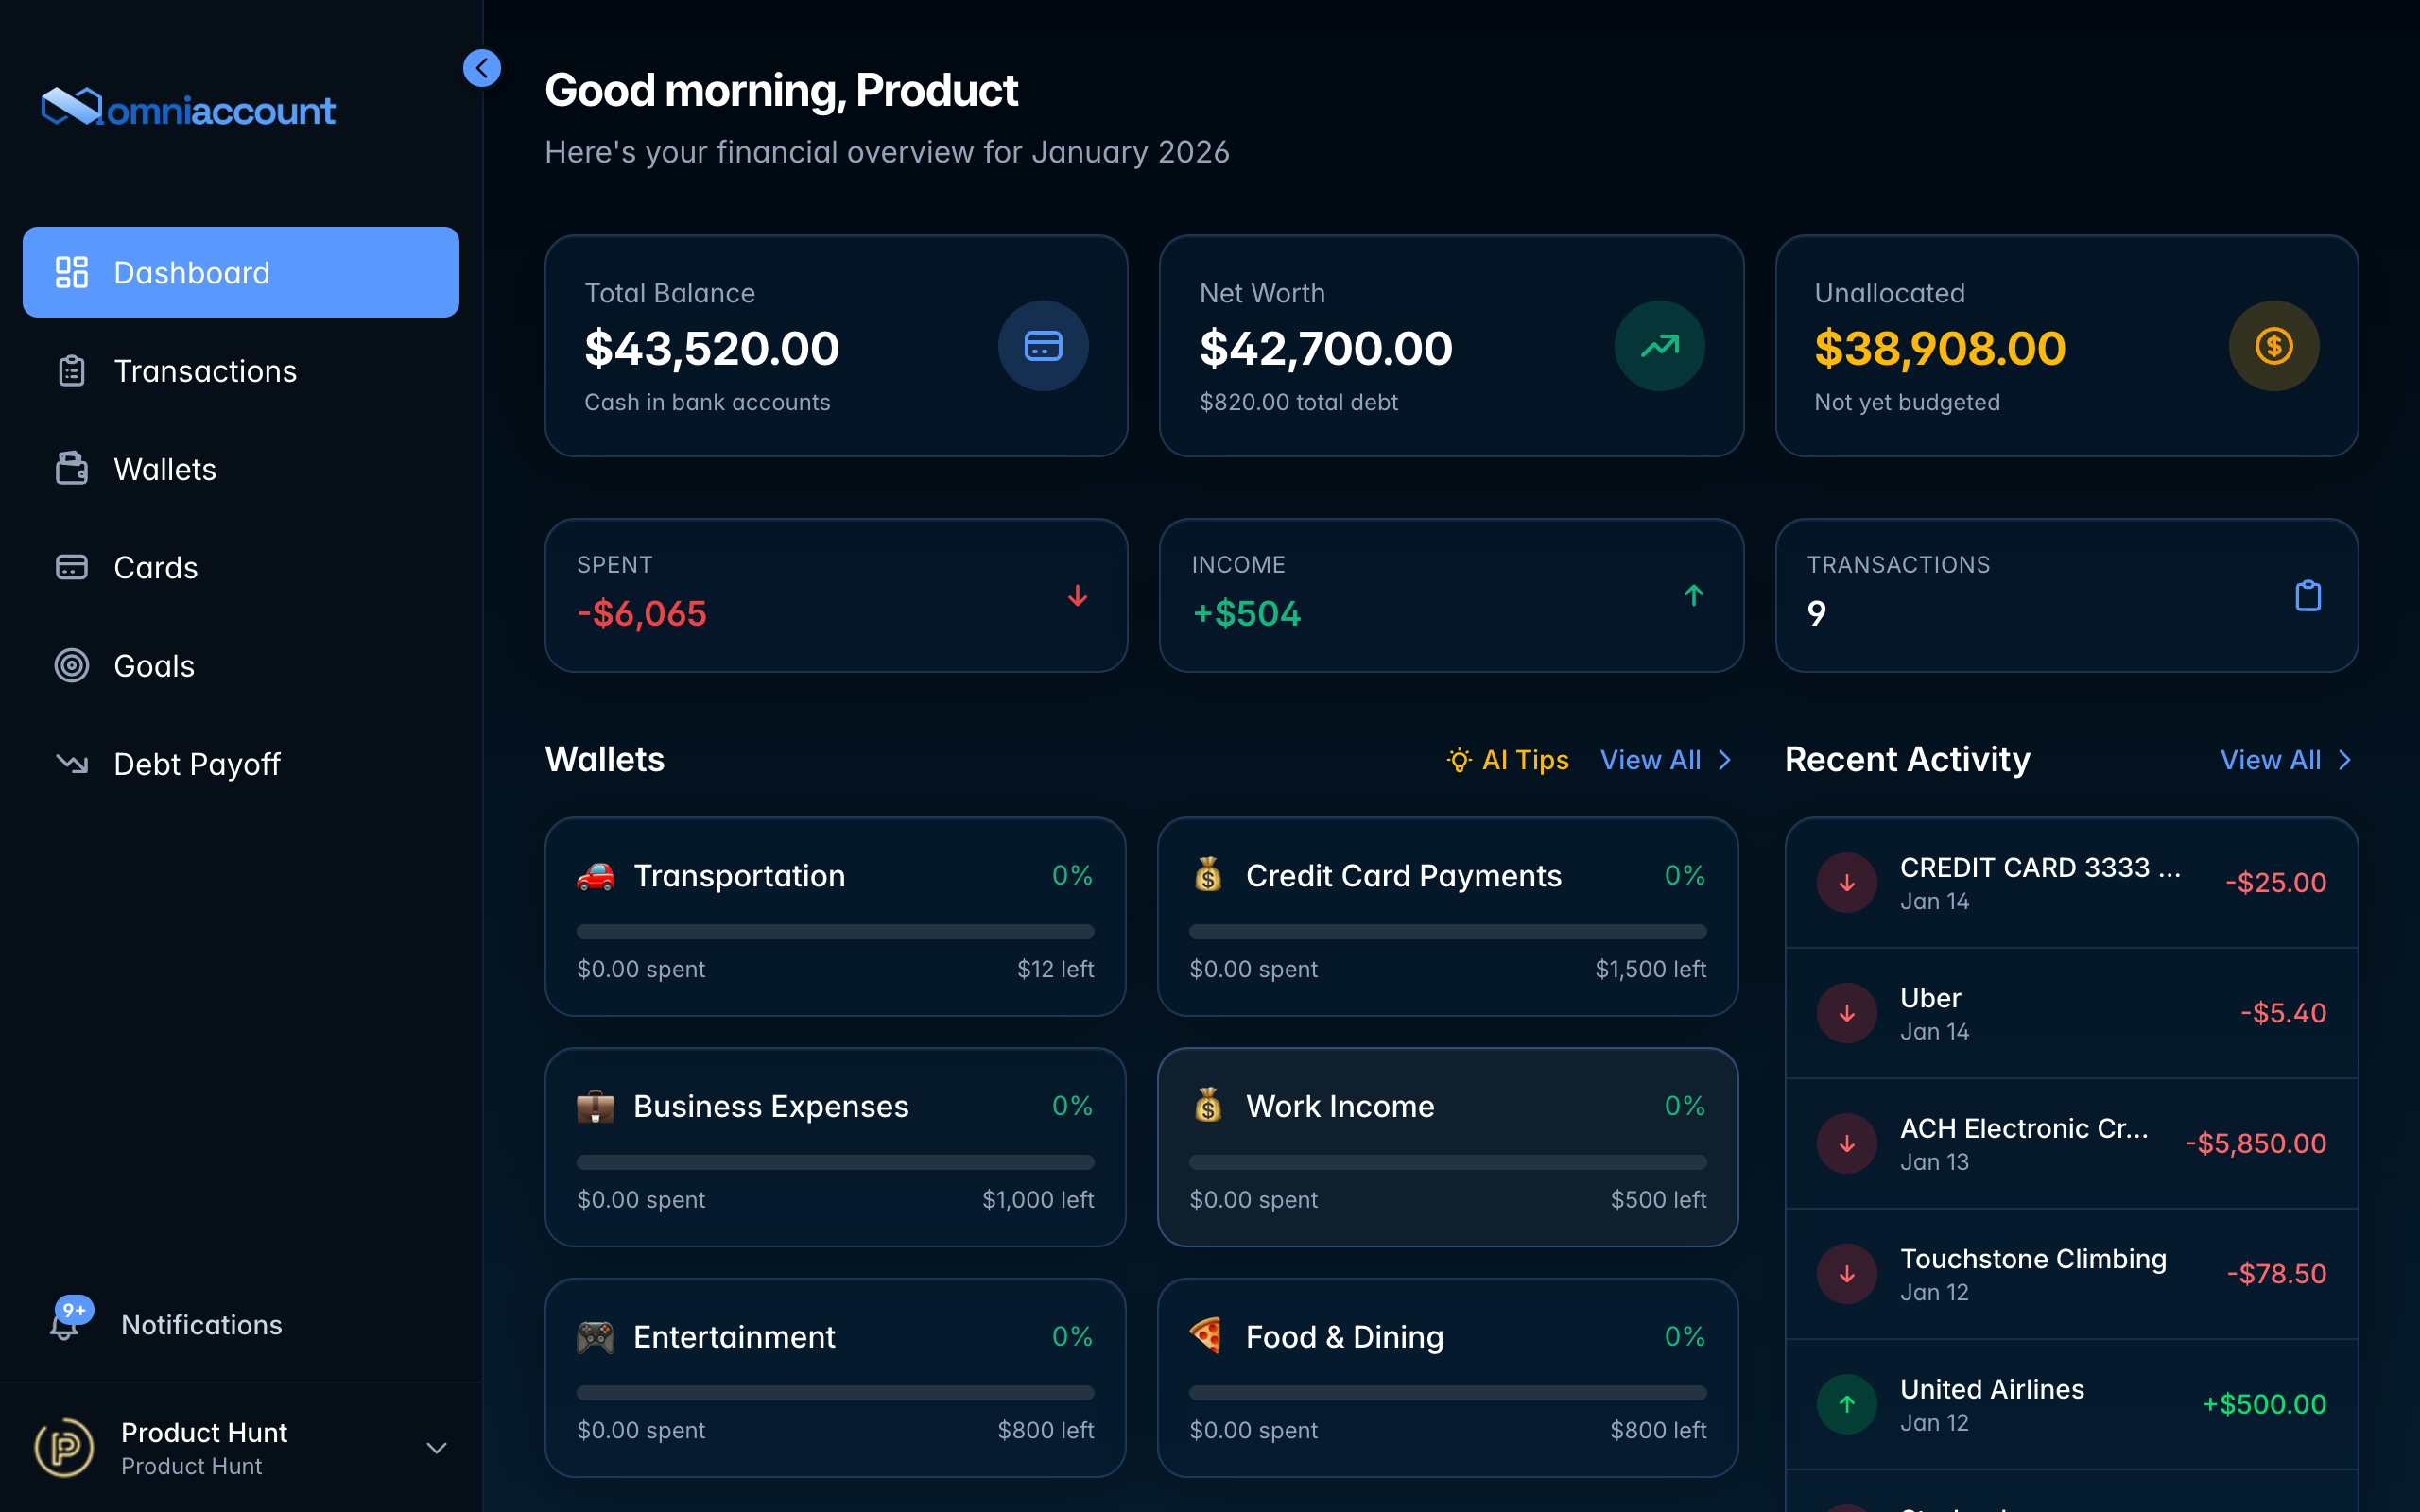Image resolution: width=2420 pixels, height=1512 pixels.
Task: Open Notifications with the 9+ badge
Action: (200, 1324)
